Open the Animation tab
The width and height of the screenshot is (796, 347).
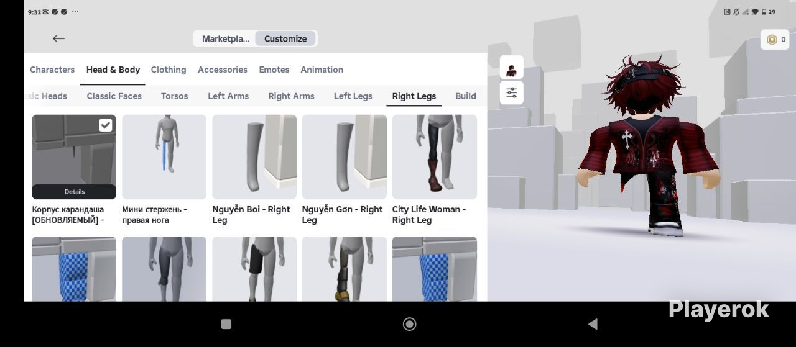click(322, 70)
